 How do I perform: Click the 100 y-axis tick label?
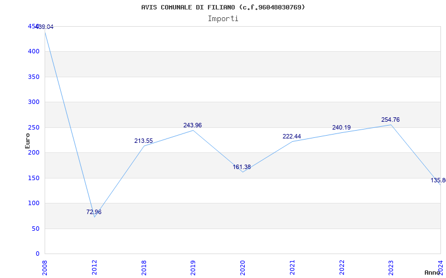click(x=33, y=203)
